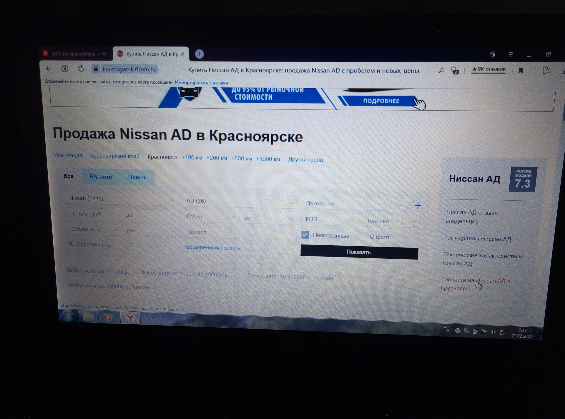Click the page zoom/search icon in address bar
565x419 pixels.
[441, 70]
